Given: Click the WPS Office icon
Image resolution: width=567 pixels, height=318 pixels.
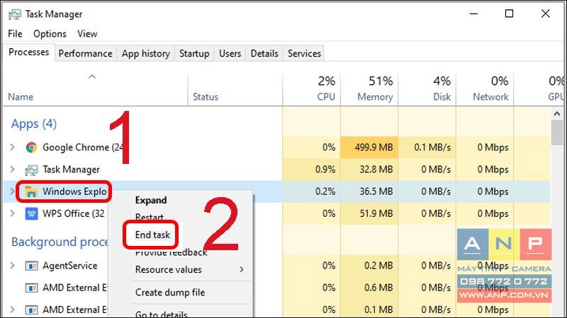Looking at the screenshot, I should pyautogui.click(x=31, y=214).
